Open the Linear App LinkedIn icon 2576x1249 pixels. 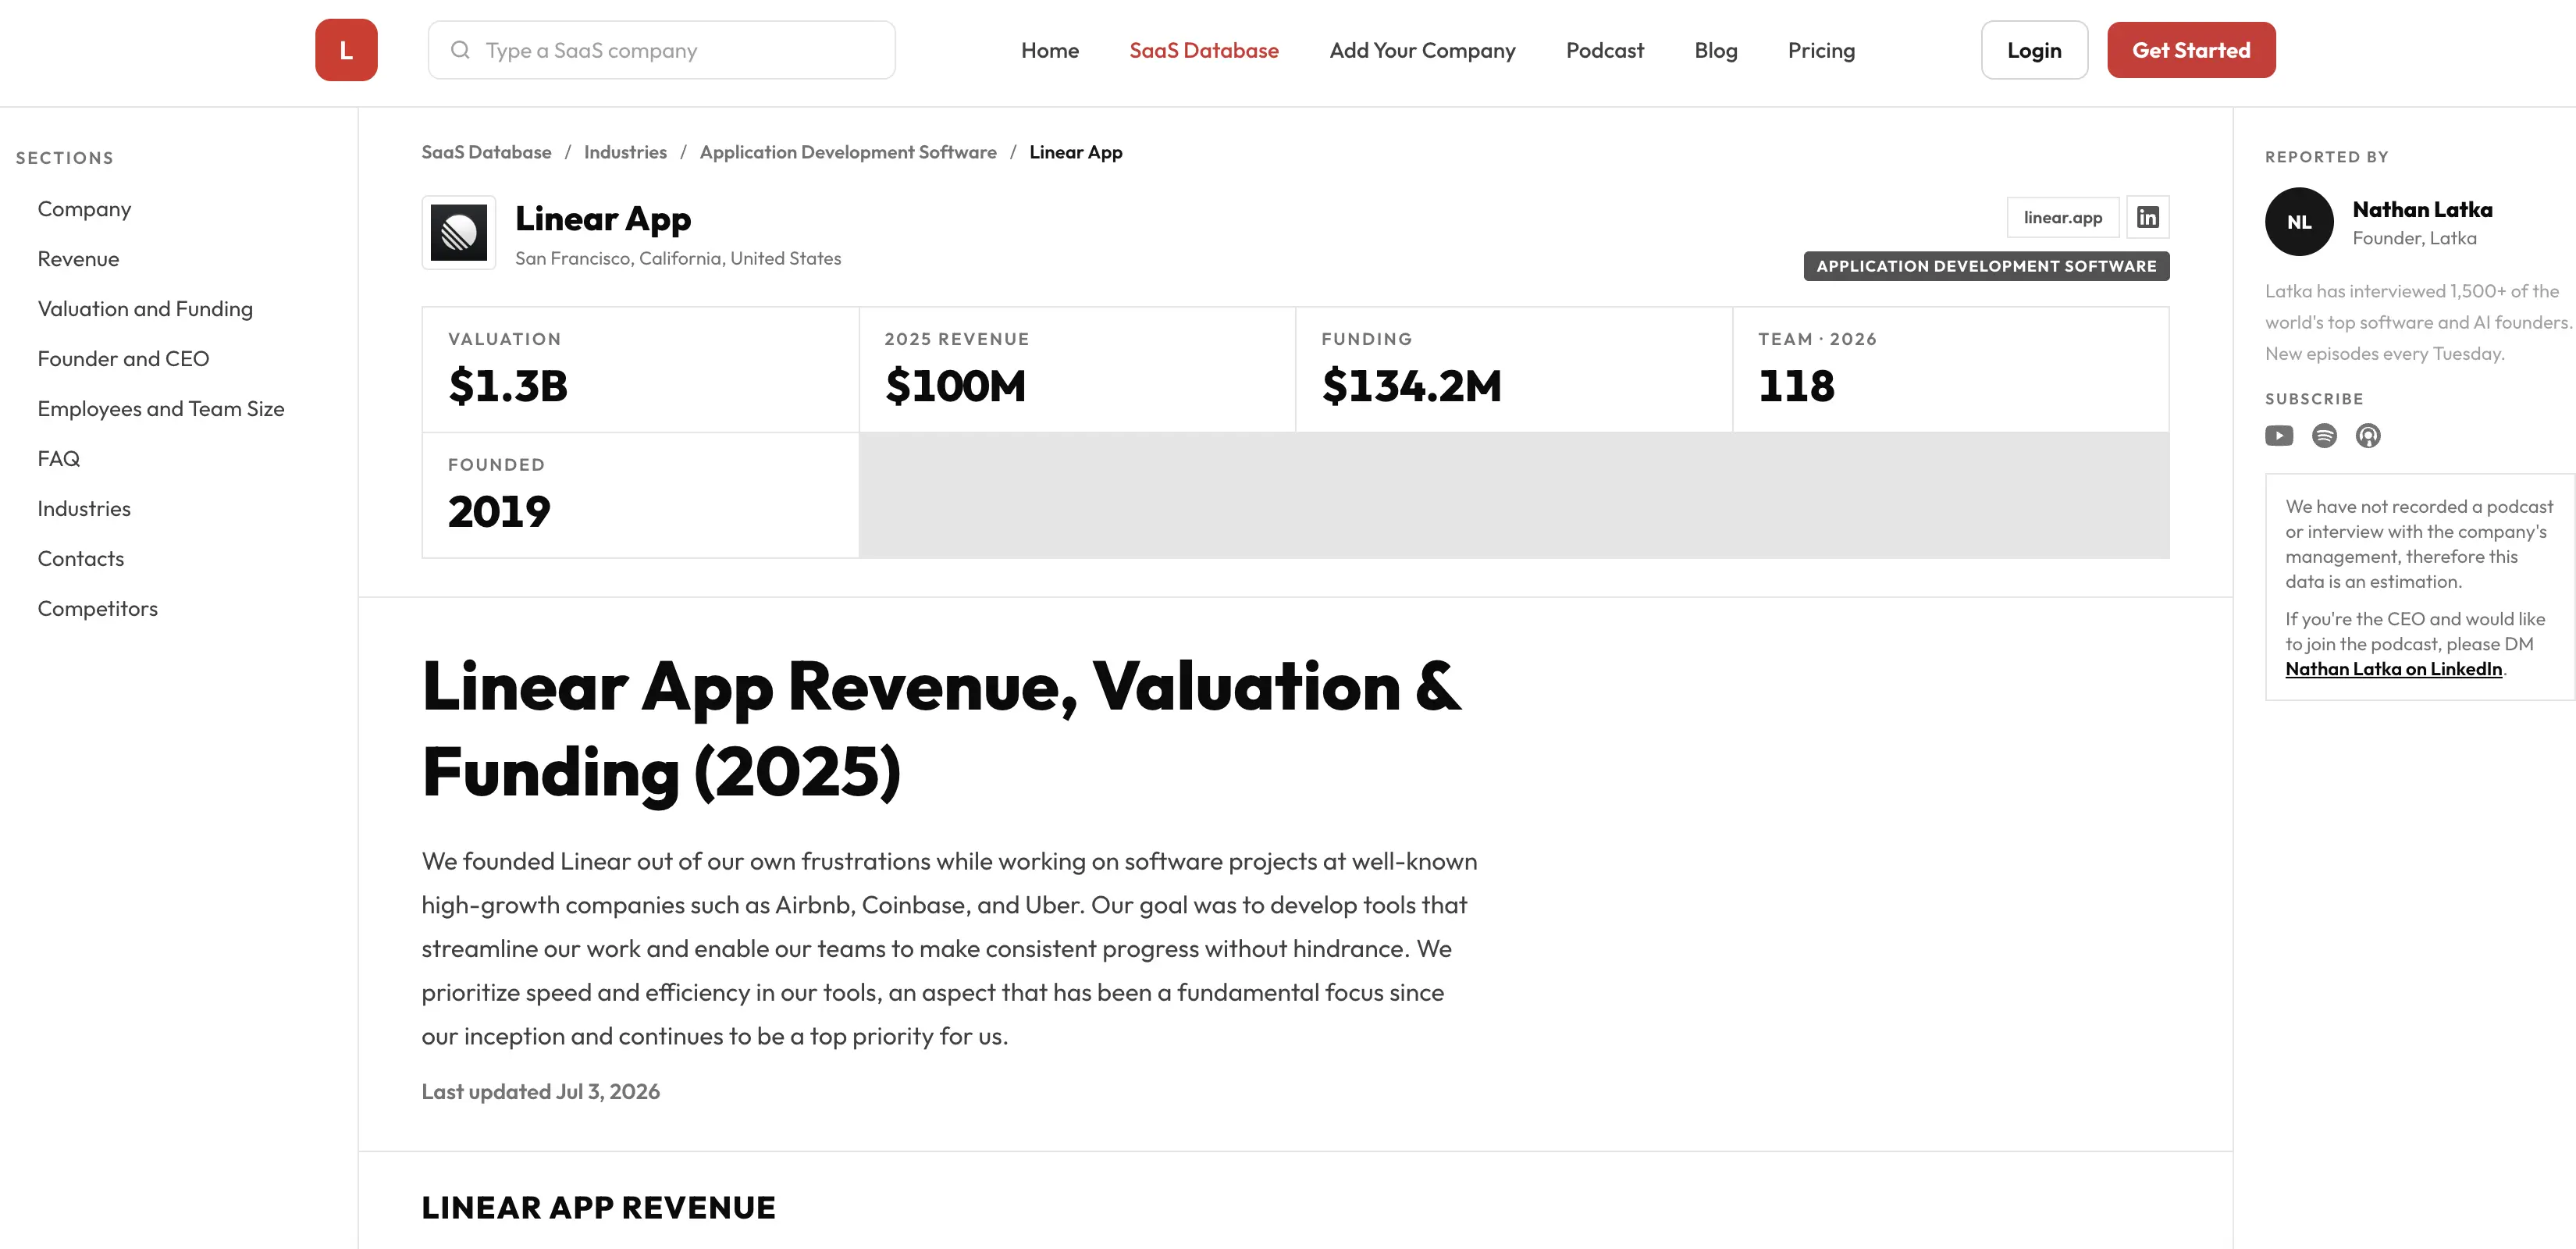tap(2148, 217)
